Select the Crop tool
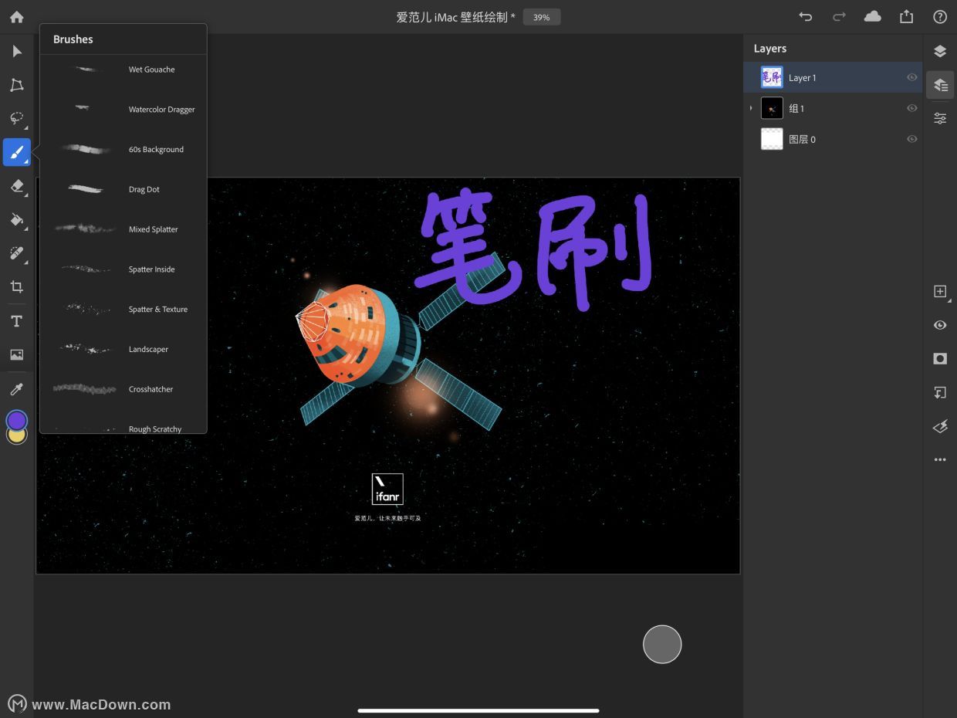This screenshot has height=718, width=957. point(17,287)
